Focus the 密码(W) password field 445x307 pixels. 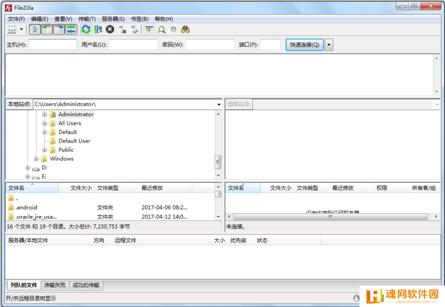(x=210, y=44)
